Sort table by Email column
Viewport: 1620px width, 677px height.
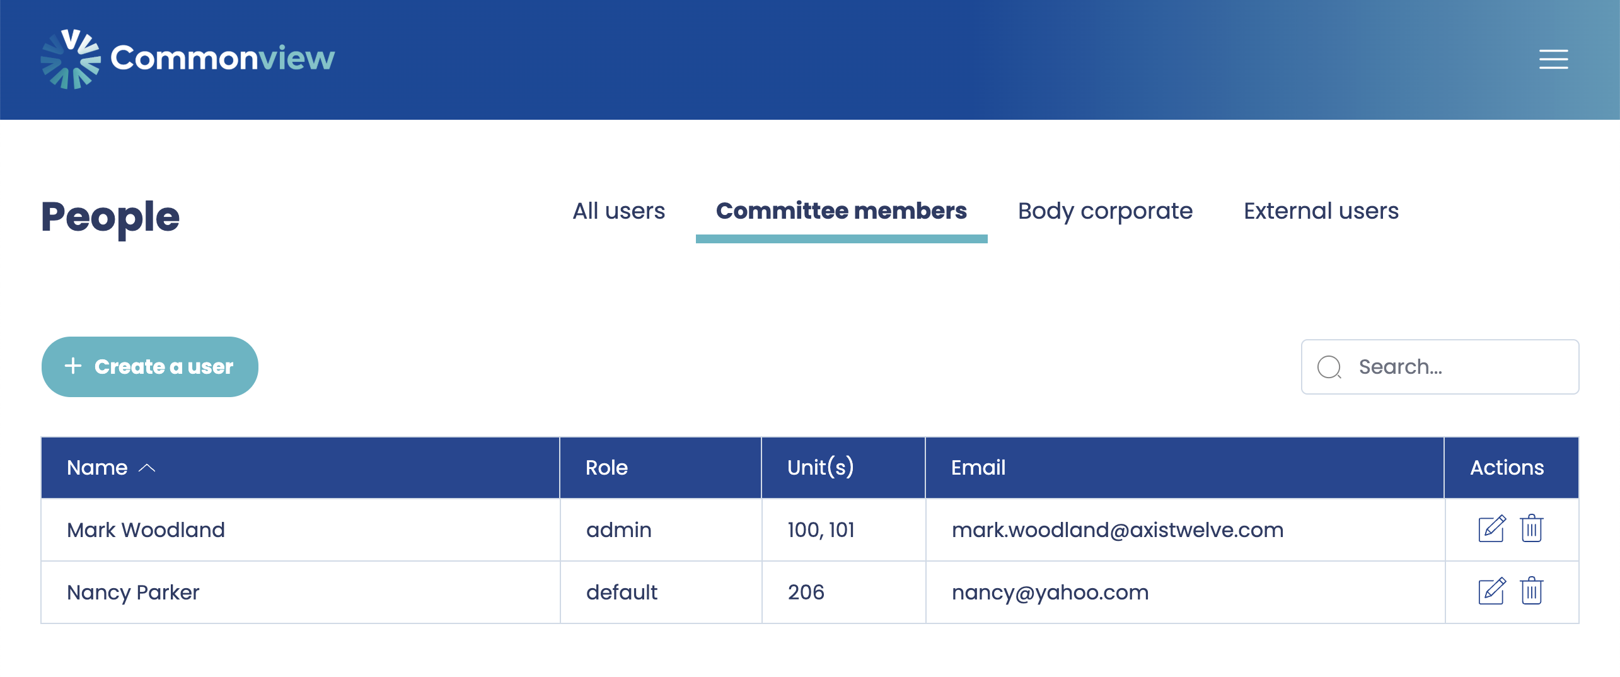pos(978,468)
